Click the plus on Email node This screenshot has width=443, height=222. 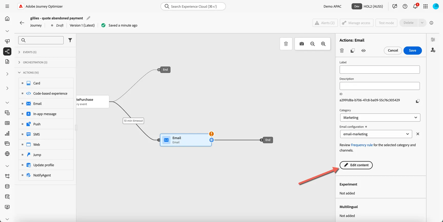212,140
